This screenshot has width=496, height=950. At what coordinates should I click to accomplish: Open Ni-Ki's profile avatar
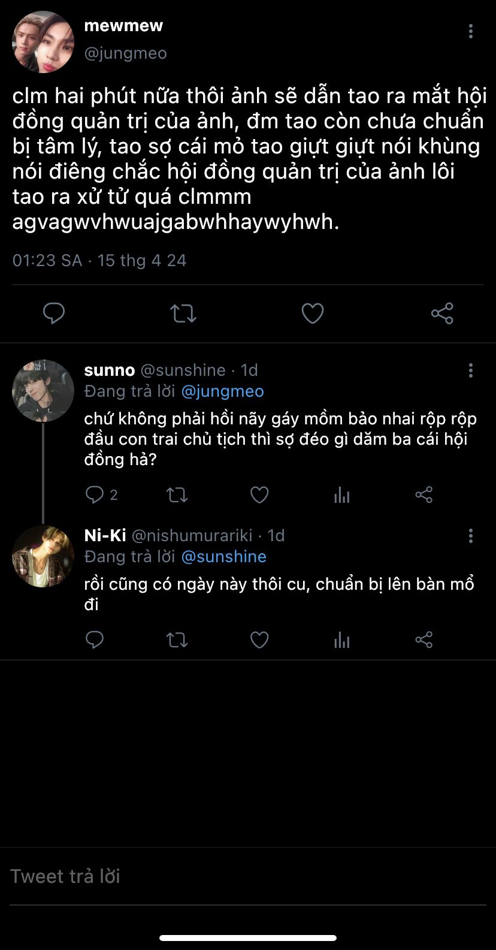tap(43, 556)
